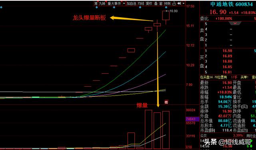Click the tallest volume bar in the volume chart
Screen dimensions: 256x150
pyautogui.click(x=148, y=129)
